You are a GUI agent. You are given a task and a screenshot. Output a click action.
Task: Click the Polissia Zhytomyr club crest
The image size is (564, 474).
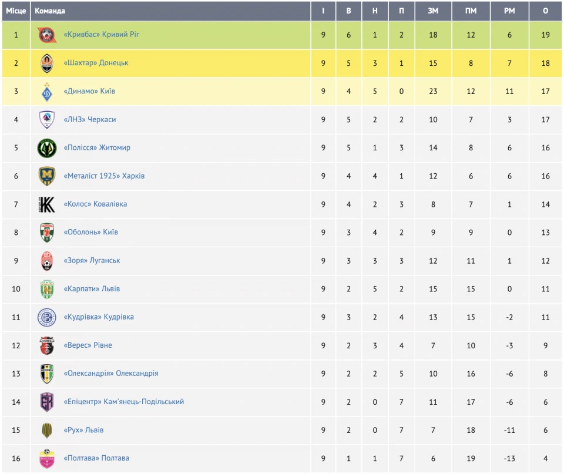pyautogui.click(x=47, y=148)
